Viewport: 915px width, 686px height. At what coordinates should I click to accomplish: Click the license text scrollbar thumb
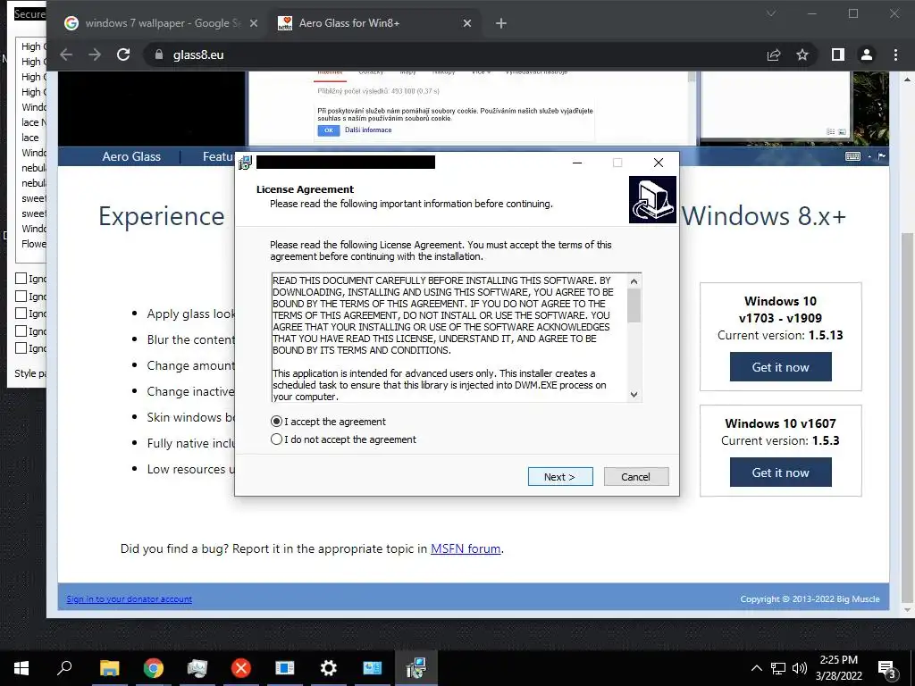pyautogui.click(x=634, y=305)
